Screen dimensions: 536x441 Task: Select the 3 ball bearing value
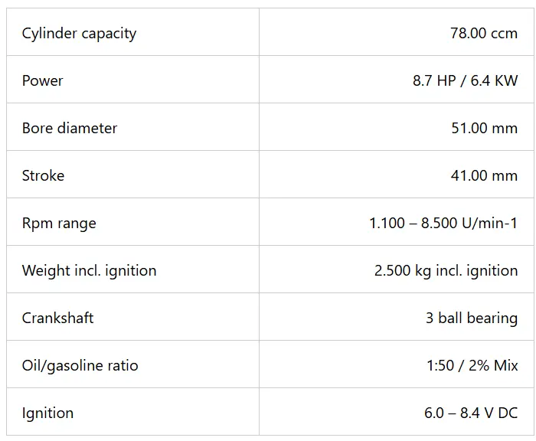pyautogui.click(x=472, y=318)
